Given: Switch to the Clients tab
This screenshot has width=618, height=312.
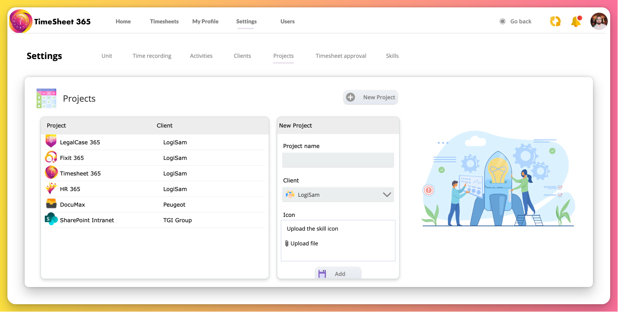Looking at the screenshot, I should [x=242, y=56].
